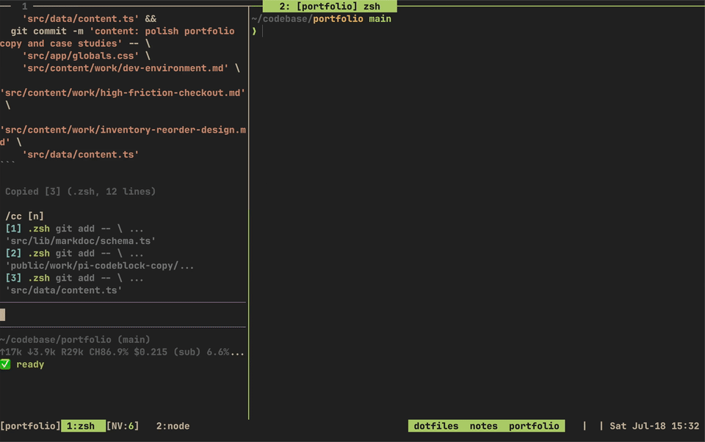Click the 'ready' status text
Viewport: 705px width, 442px height.
[x=30, y=364]
